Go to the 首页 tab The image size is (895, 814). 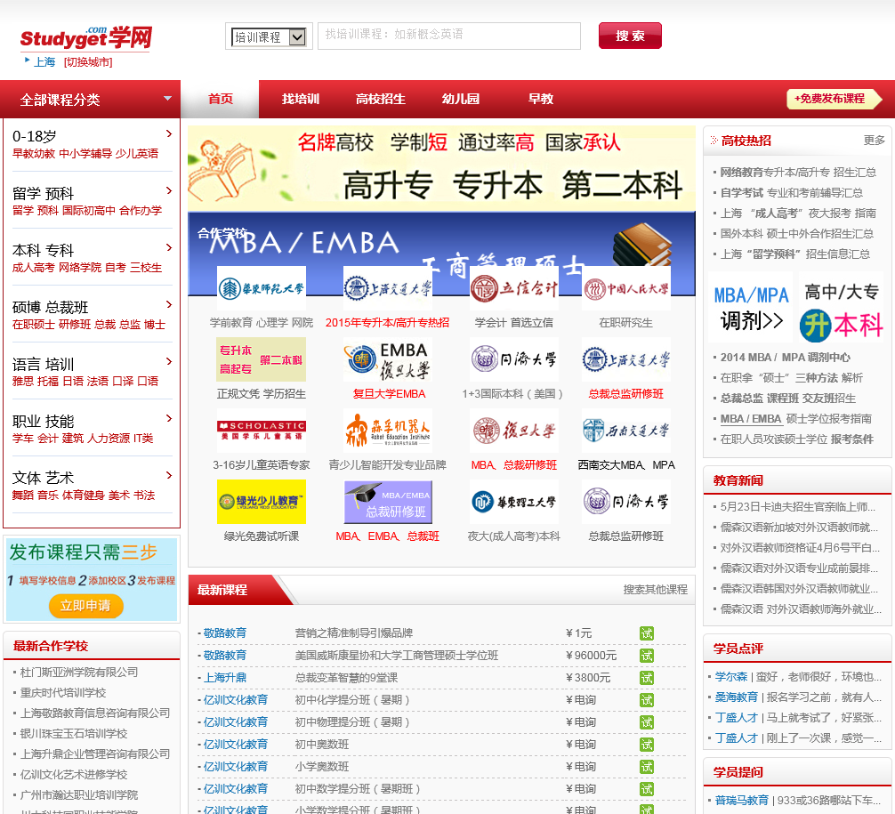tap(221, 99)
